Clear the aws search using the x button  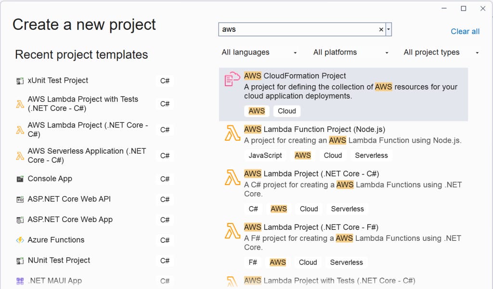click(x=380, y=29)
